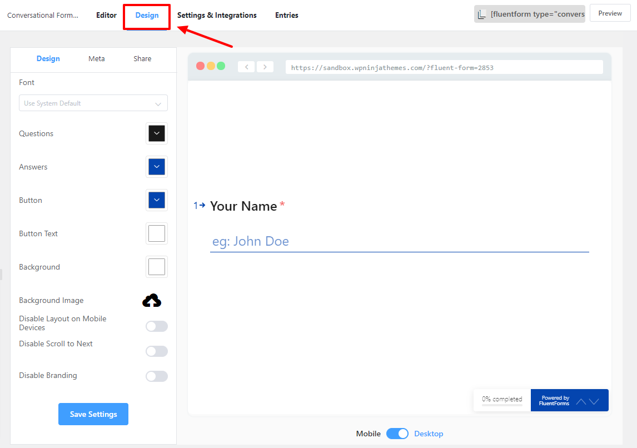This screenshot has width=637, height=448.
Task: Switch to the Settings & Integrations tab
Action: [217, 15]
